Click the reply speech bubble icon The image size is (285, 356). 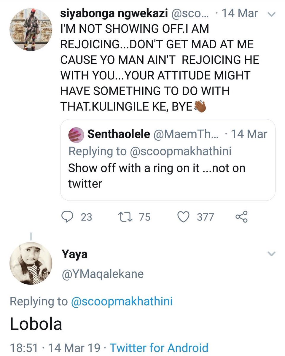coord(68,217)
